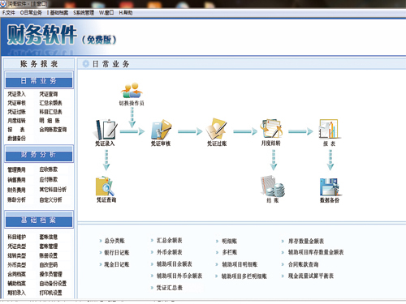Open 账龄分析 in sidebar

16,200
